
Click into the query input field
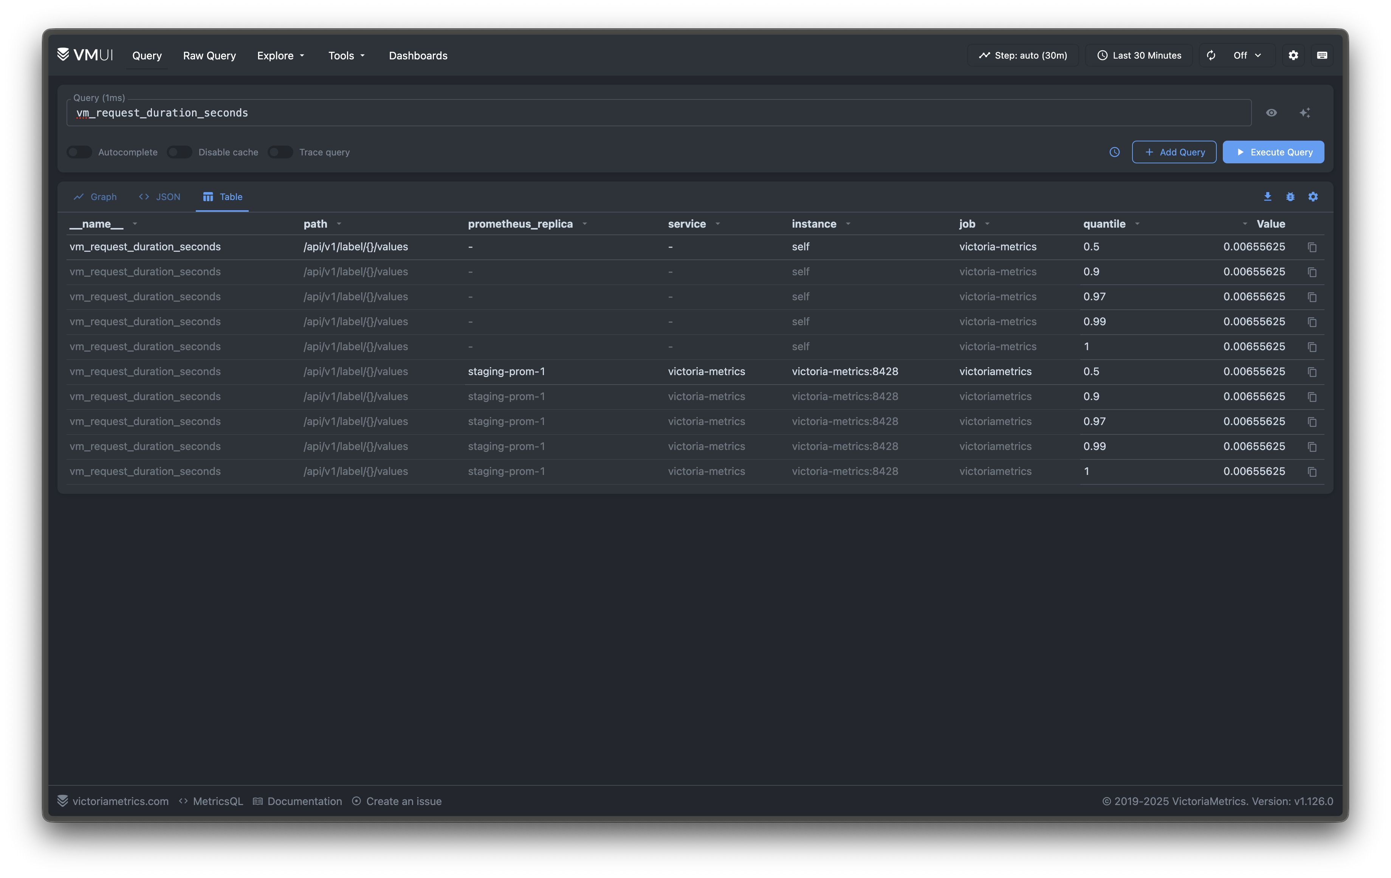tap(658, 113)
